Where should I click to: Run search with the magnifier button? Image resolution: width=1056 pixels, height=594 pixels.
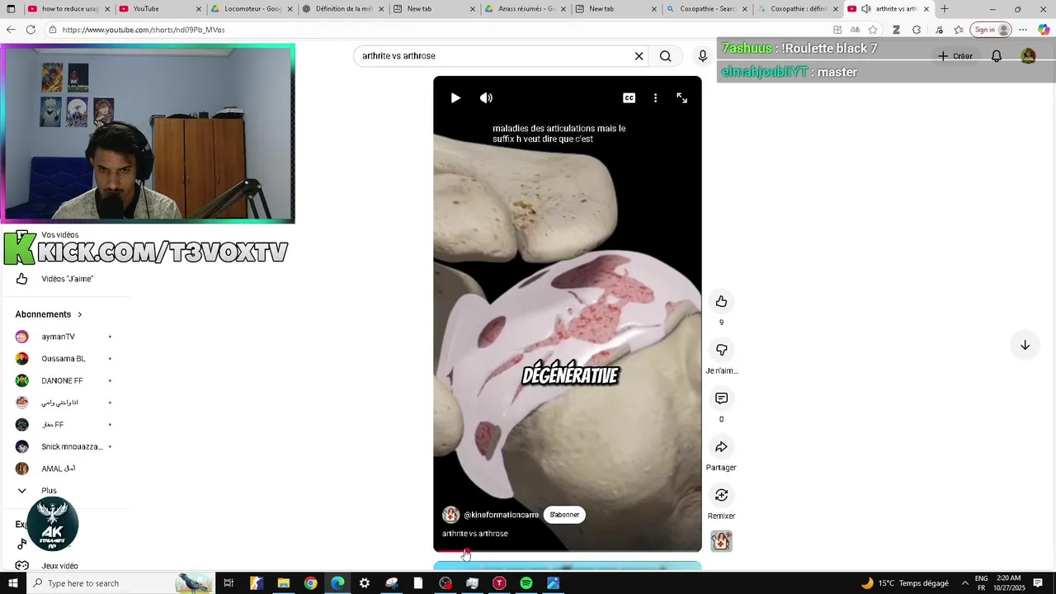(x=665, y=56)
